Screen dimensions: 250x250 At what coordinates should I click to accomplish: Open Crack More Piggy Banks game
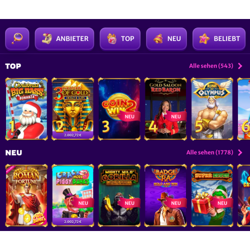click(x=73, y=195)
